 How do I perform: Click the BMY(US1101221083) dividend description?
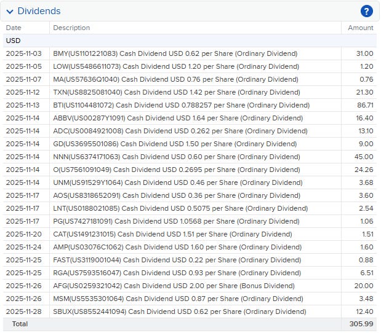tap(175, 53)
